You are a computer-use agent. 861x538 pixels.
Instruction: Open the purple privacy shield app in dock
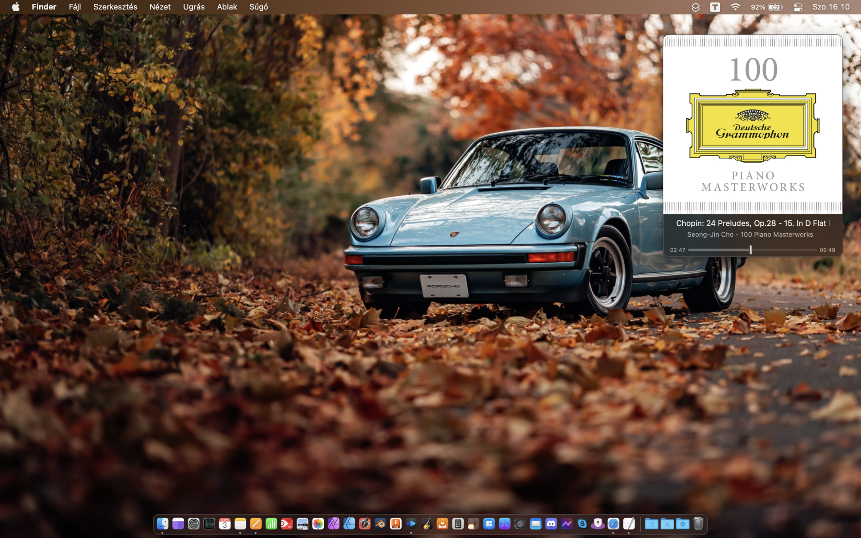[598, 524]
